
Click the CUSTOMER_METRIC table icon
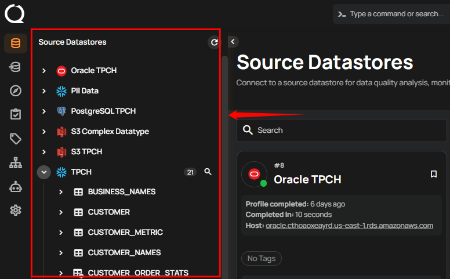tap(78, 232)
